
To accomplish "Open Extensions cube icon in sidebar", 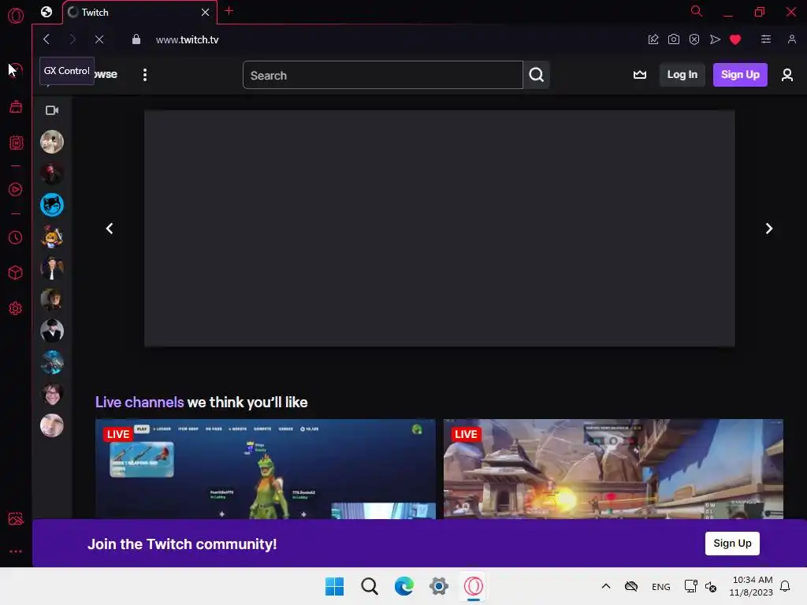I will coord(16,272).
